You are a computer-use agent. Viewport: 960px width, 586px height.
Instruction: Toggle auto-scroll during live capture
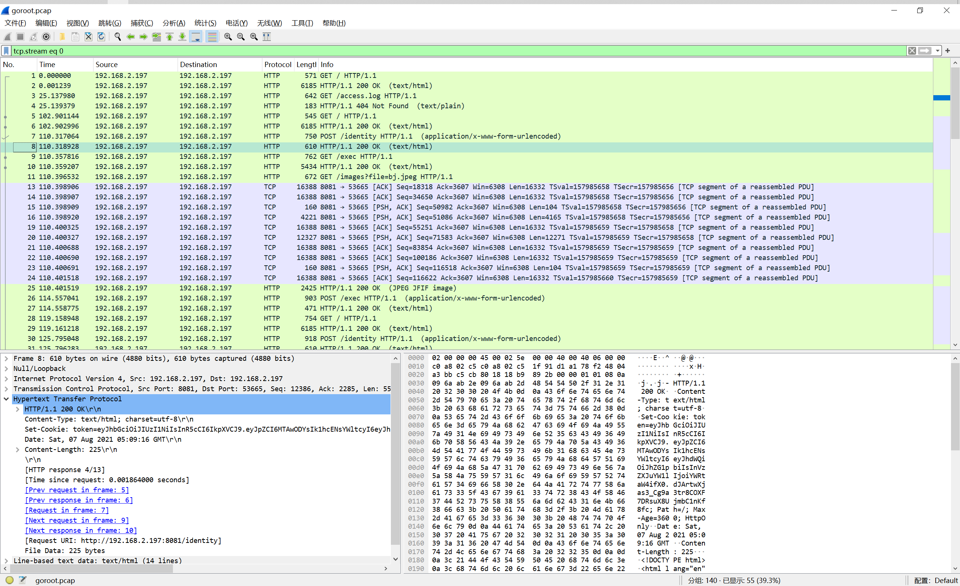pyautogui.click(x=196, y=37)
